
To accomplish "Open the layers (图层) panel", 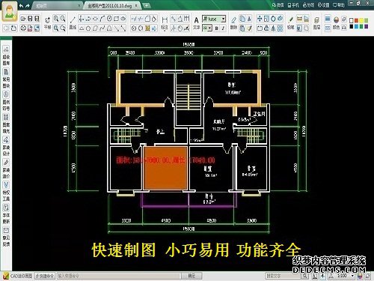I will pyautogui.click(x=316, y=23).
